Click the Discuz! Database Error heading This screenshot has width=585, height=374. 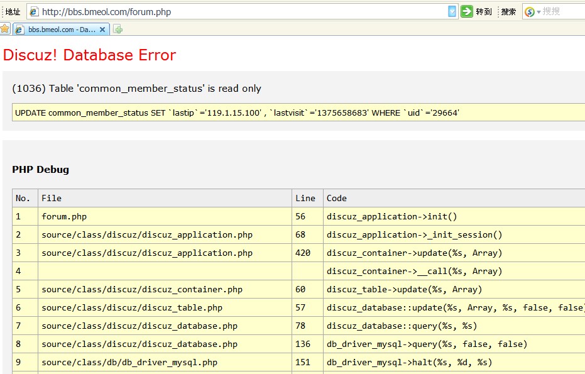pyautogui.click(x=89, y=55)
